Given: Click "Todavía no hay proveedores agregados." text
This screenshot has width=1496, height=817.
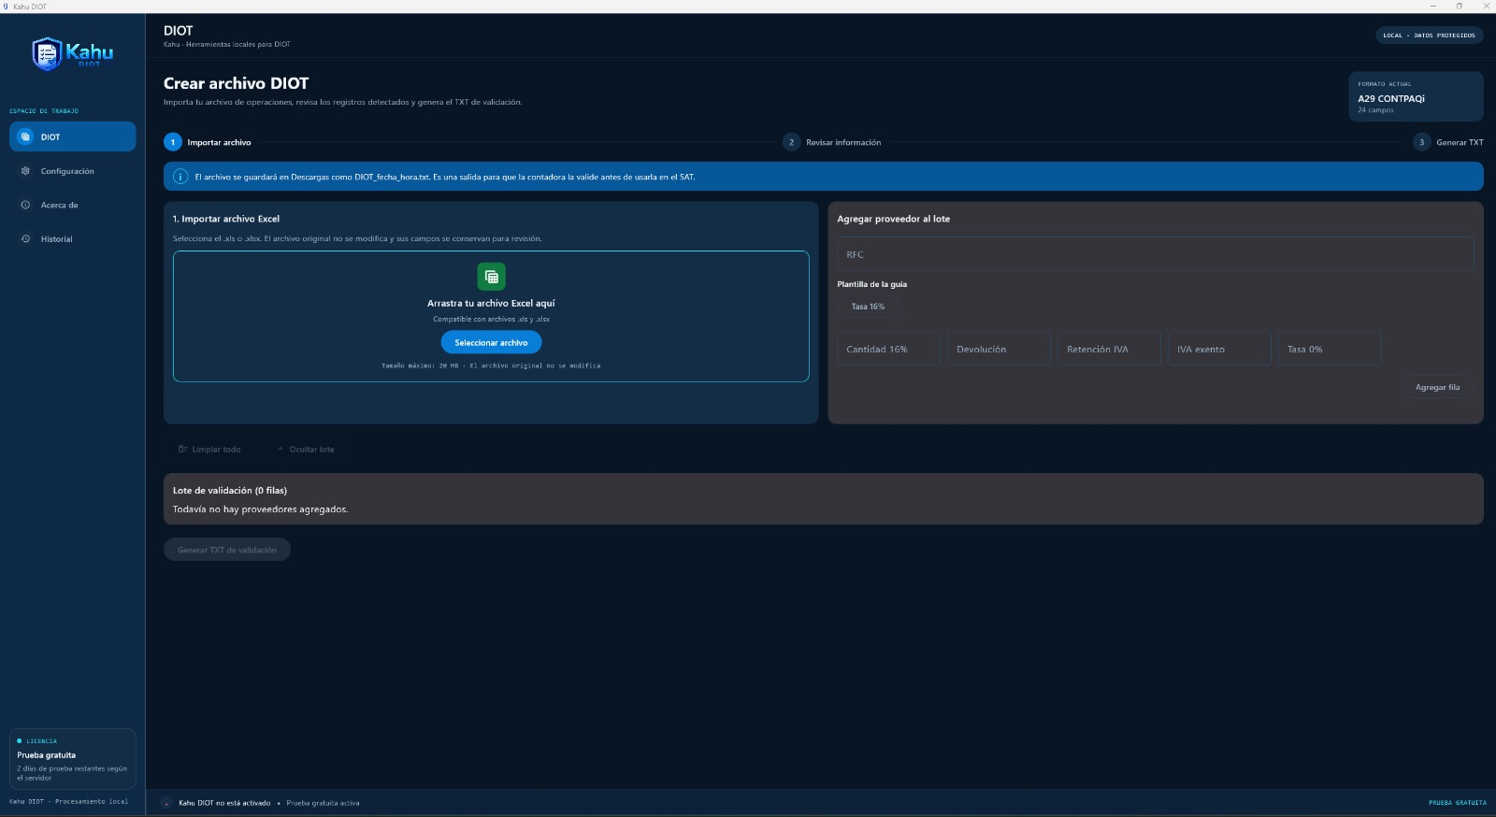Looking at the screenshot, I should coord(260,509).
